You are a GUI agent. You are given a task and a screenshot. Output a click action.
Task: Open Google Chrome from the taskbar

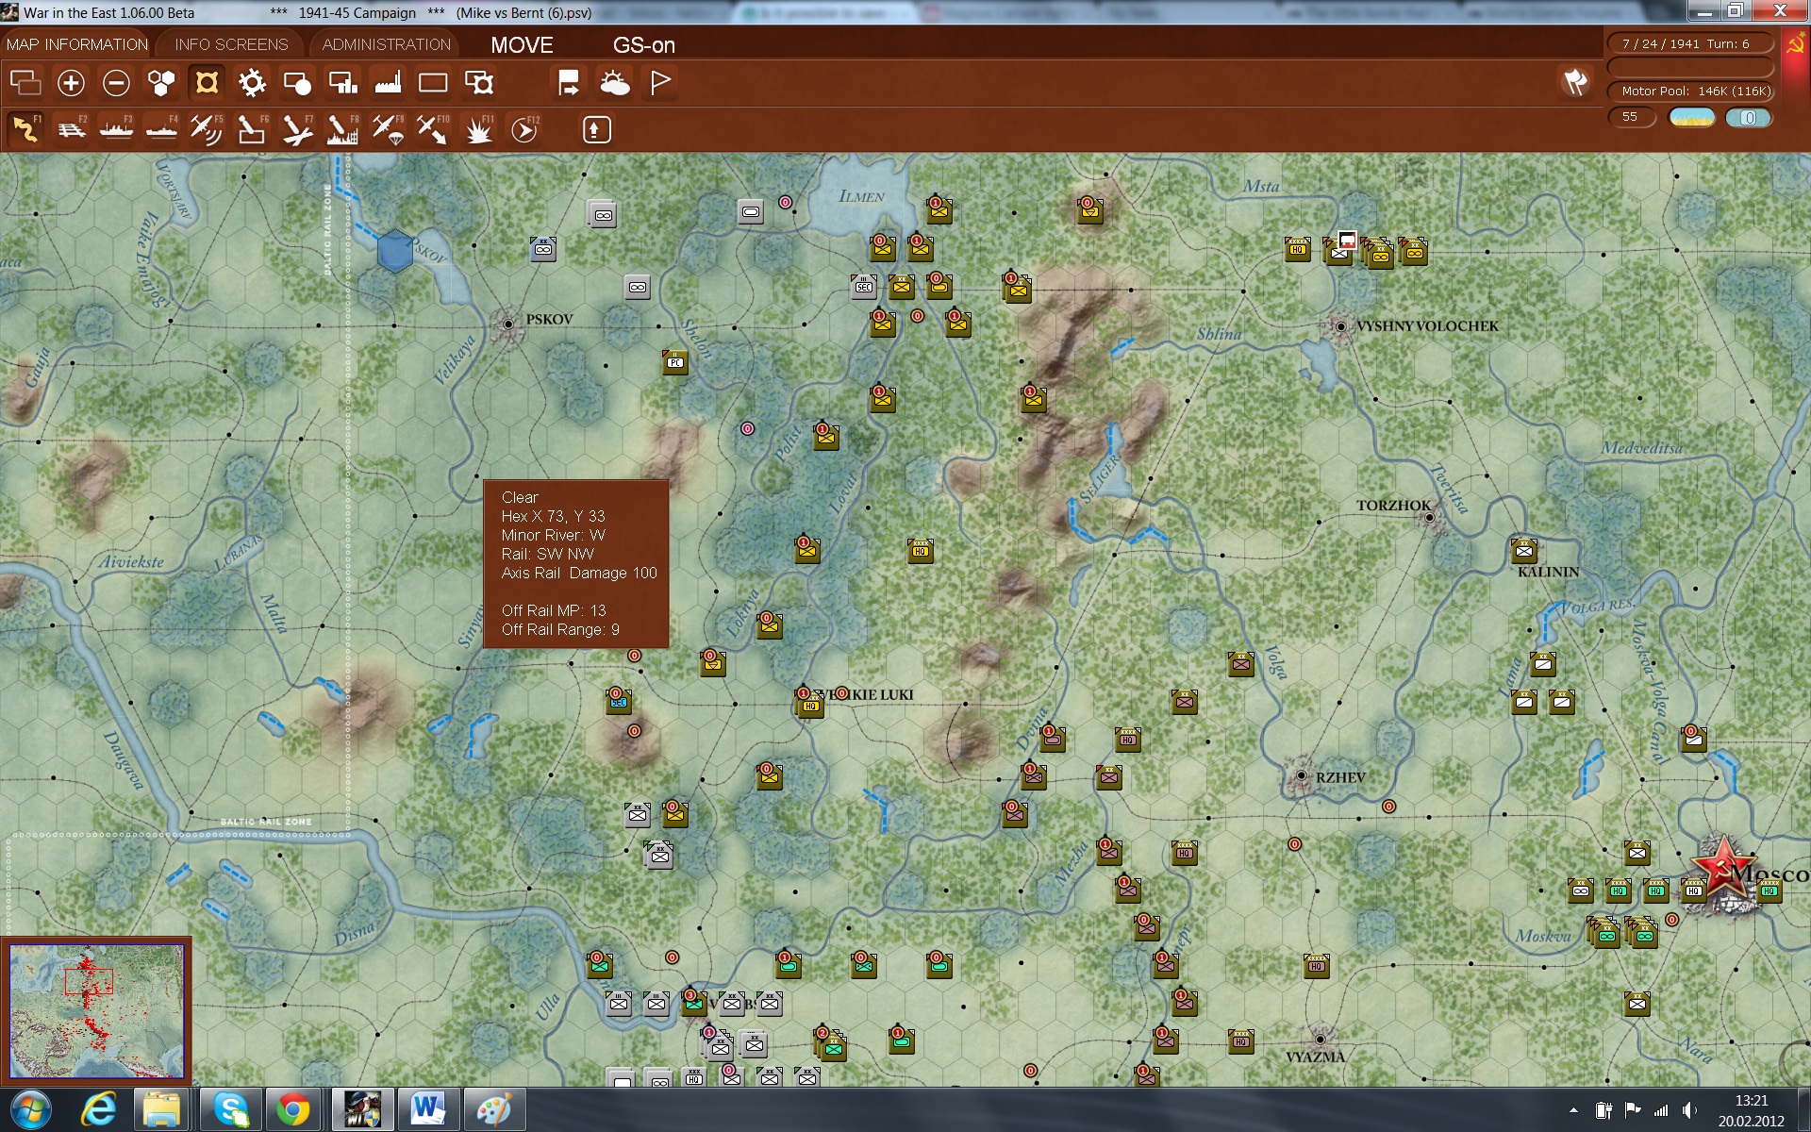click(293, 1110)
